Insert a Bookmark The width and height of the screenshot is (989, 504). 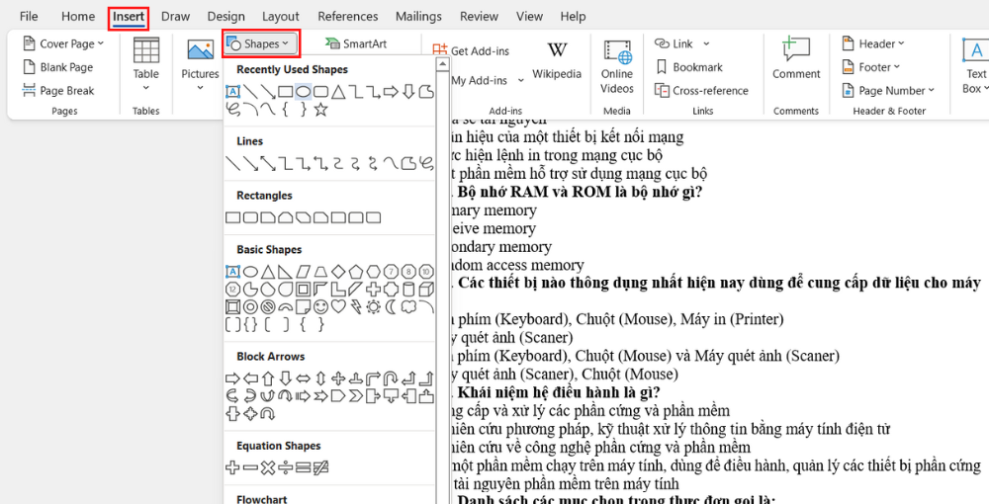(689, 67)
